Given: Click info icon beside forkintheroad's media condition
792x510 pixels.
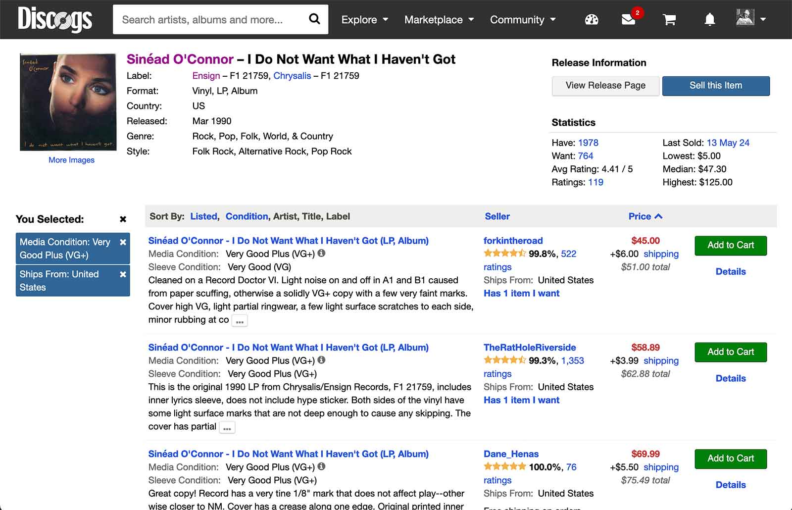Looking at the screenshot, I should click(321, 254).
